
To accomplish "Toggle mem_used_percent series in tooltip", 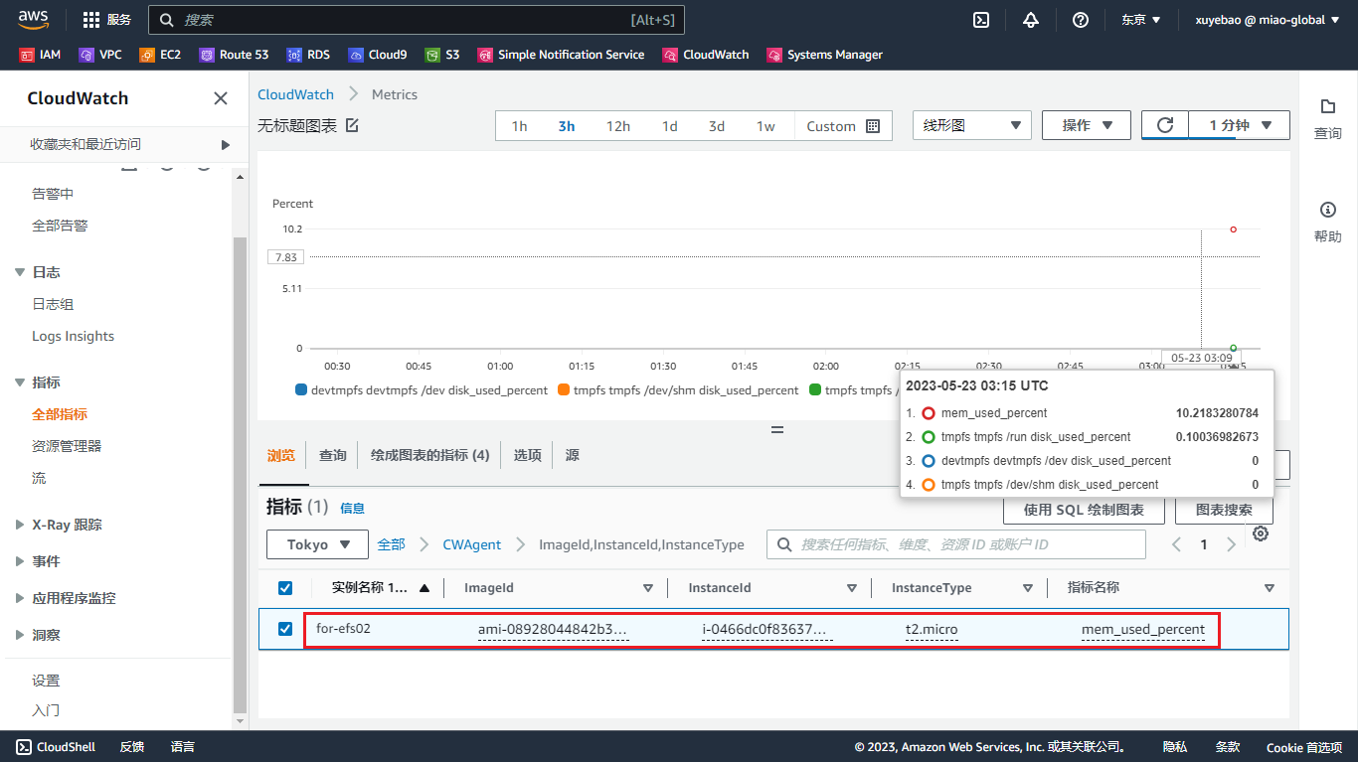I will (x=929, y=413).
